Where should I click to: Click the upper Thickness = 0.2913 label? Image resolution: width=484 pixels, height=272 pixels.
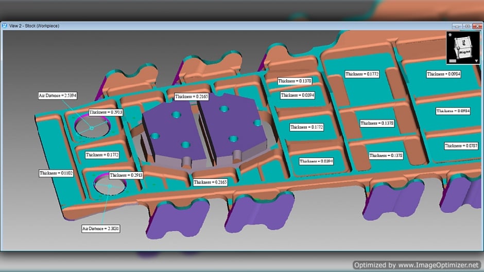point(106,112)
